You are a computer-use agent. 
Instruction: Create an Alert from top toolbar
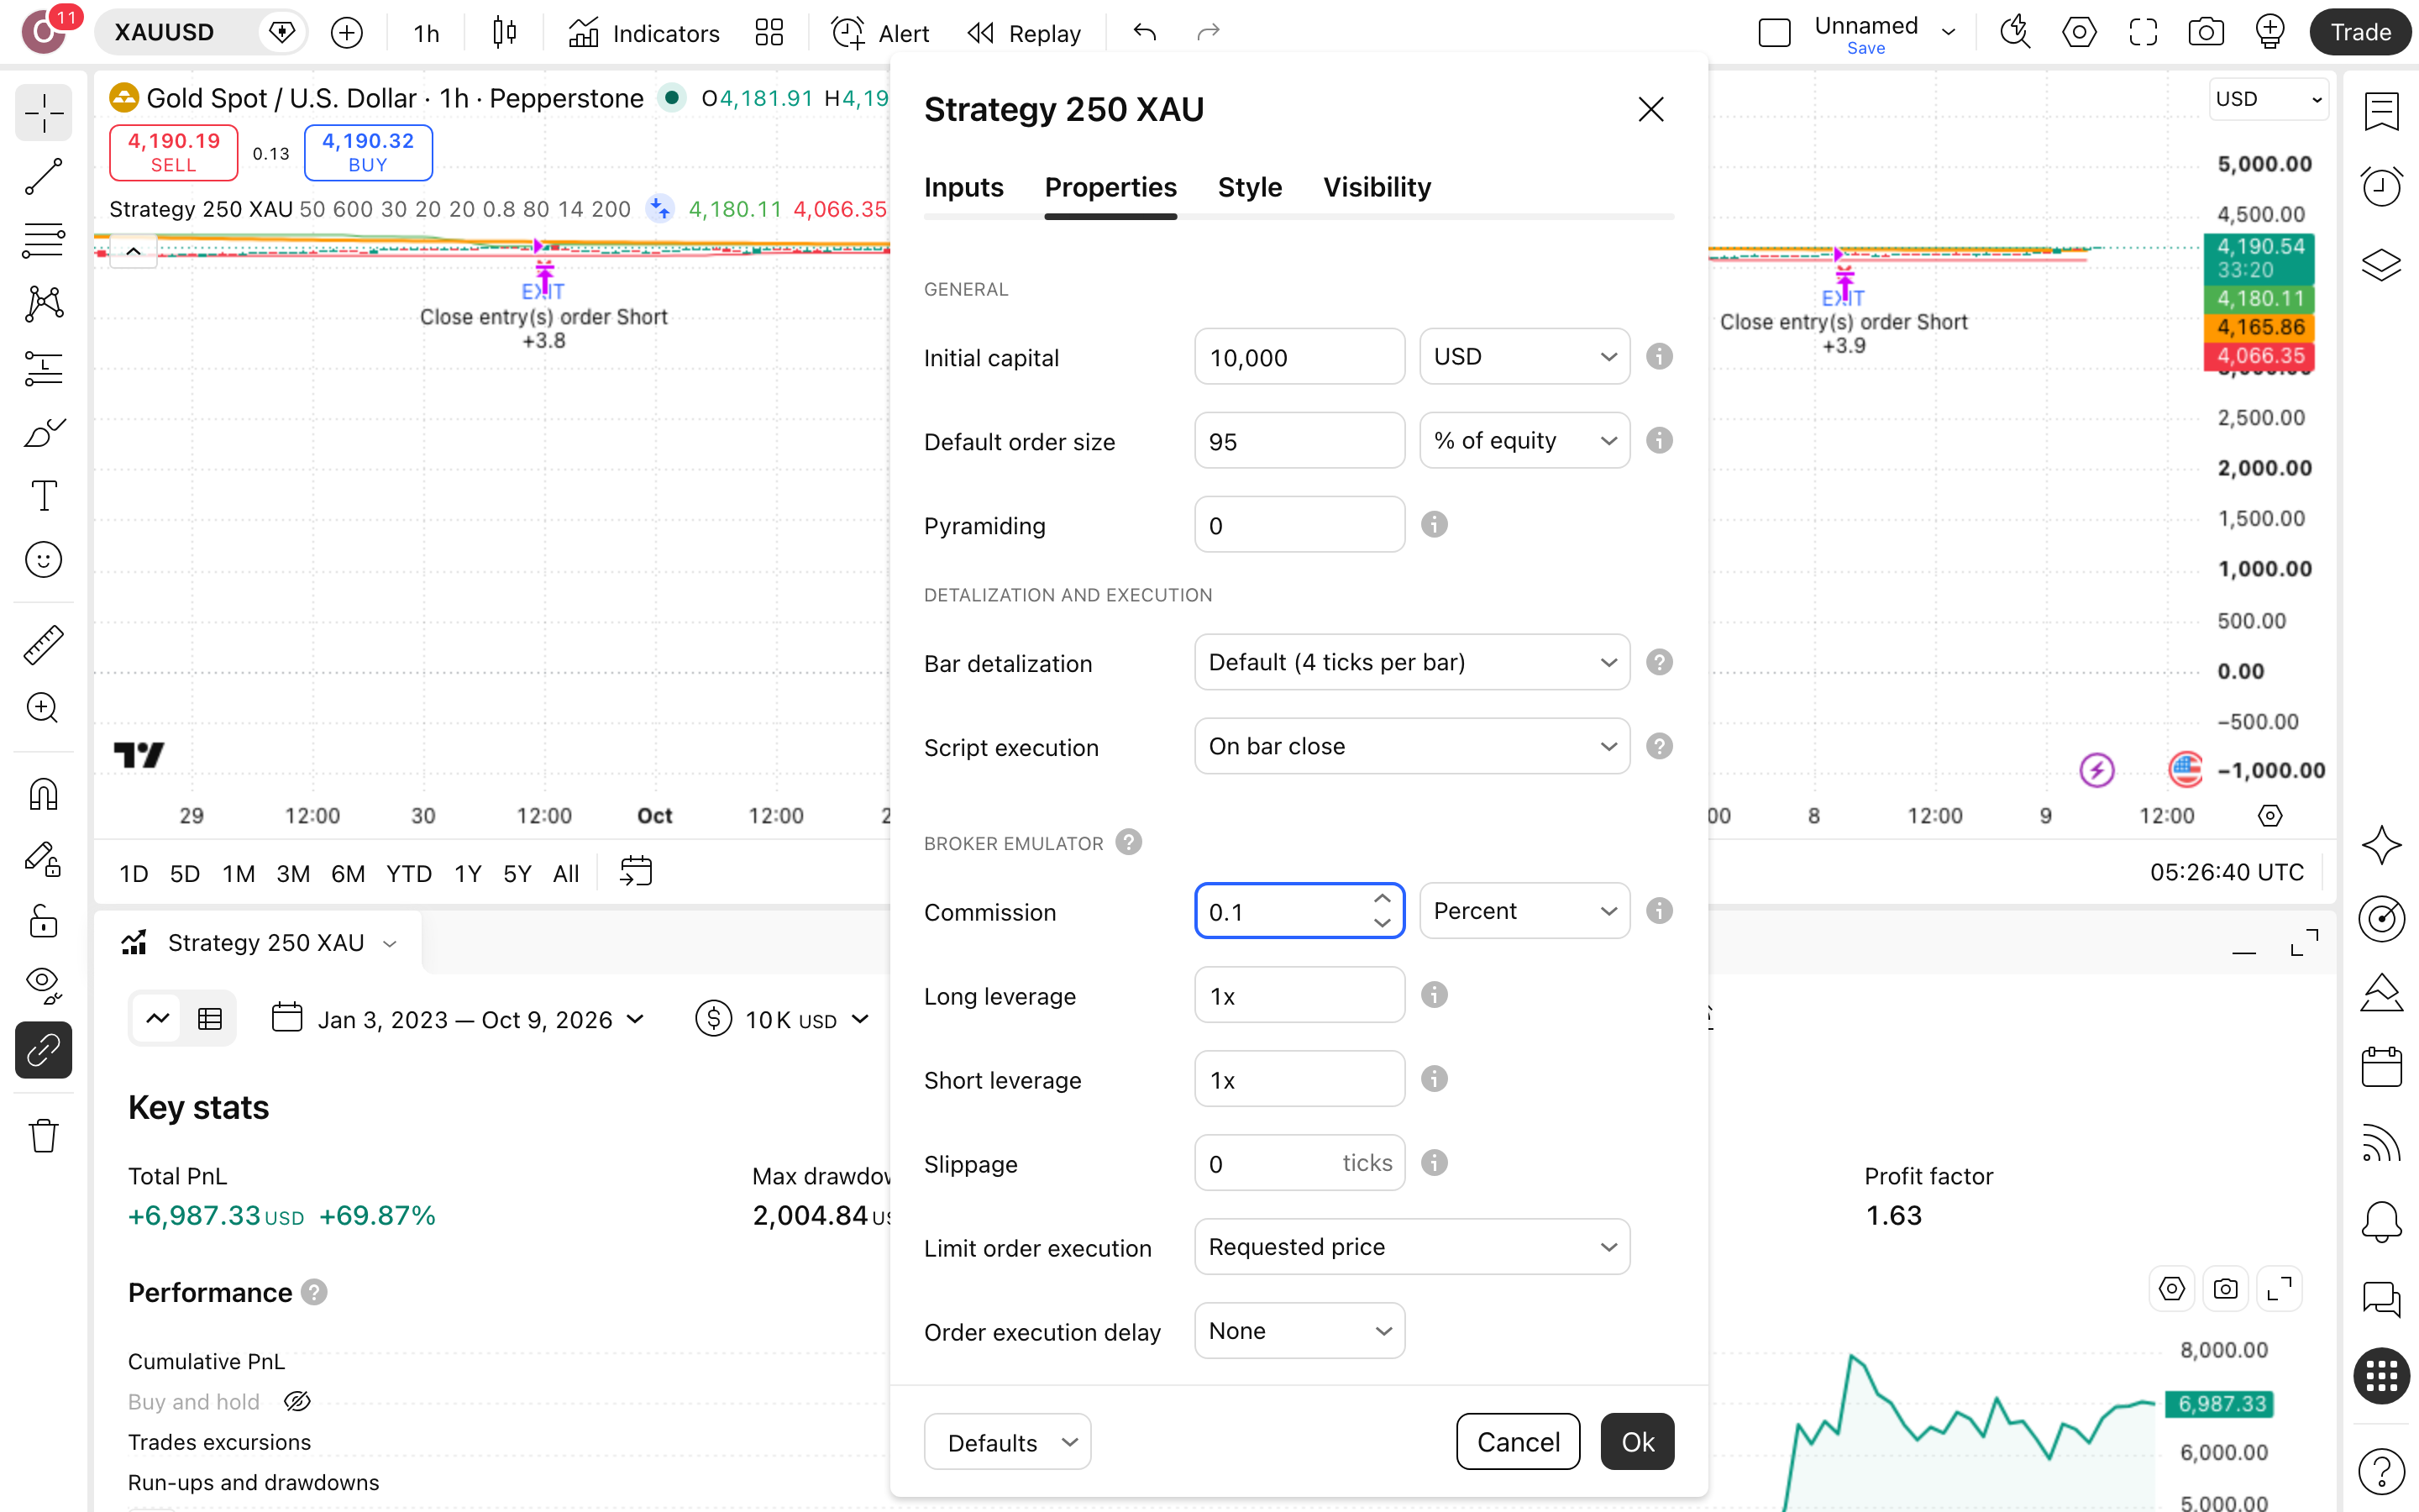point(879,33)
